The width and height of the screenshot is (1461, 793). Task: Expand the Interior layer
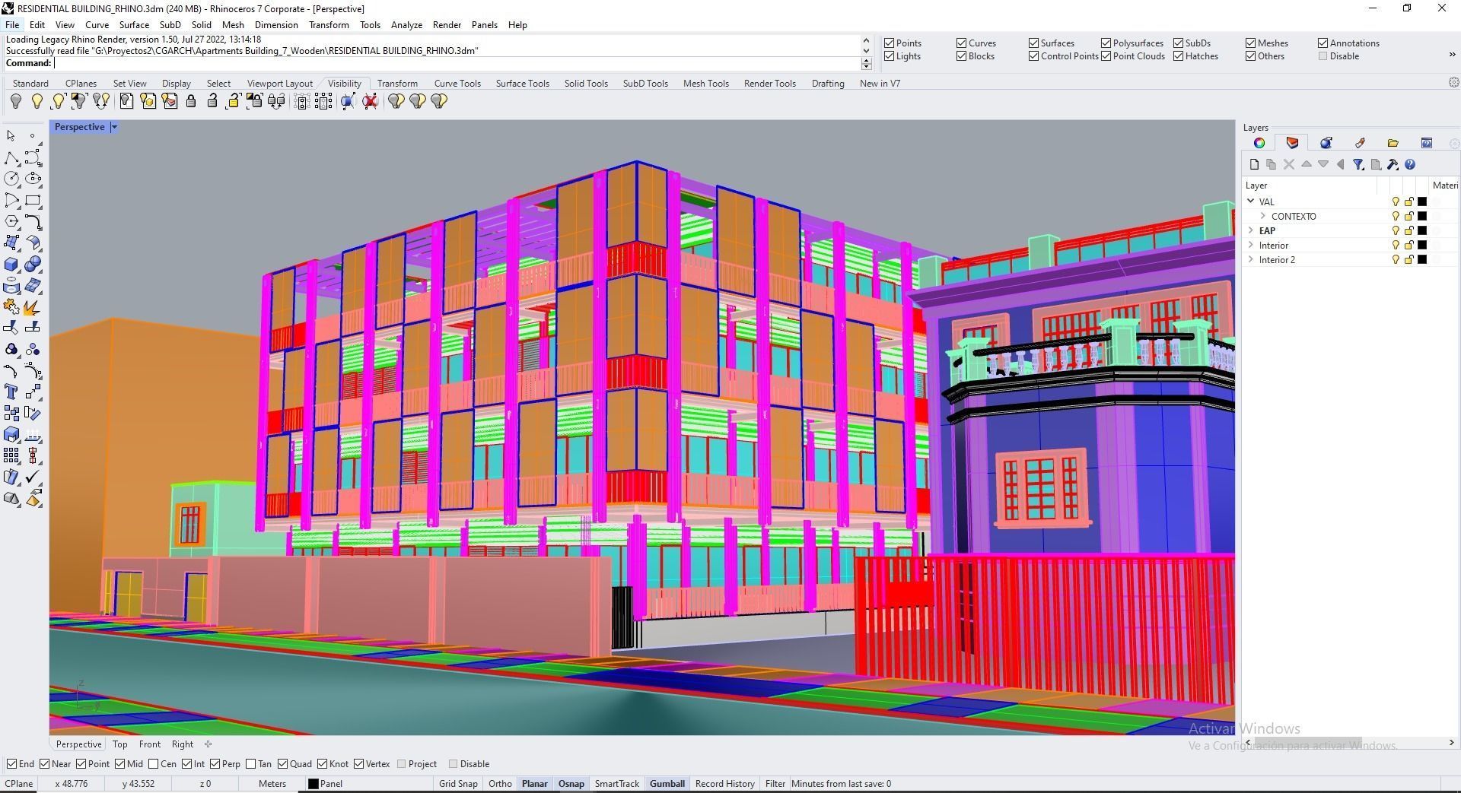pos(1250,245)
